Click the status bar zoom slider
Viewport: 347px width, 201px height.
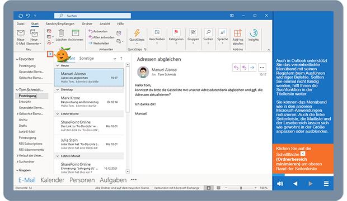coord(241,188)
